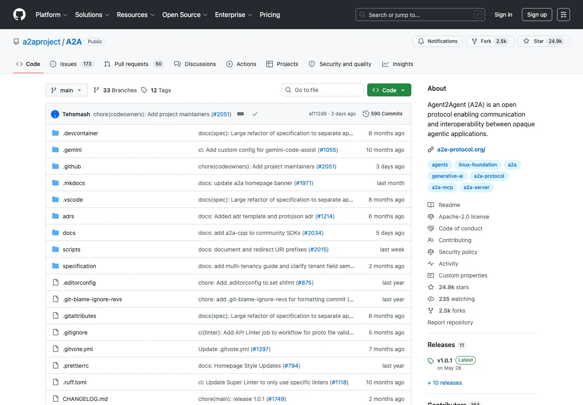Open the 590 Commits history link
Viewport: 583px width, 405px height.
(x=383, y=114)
